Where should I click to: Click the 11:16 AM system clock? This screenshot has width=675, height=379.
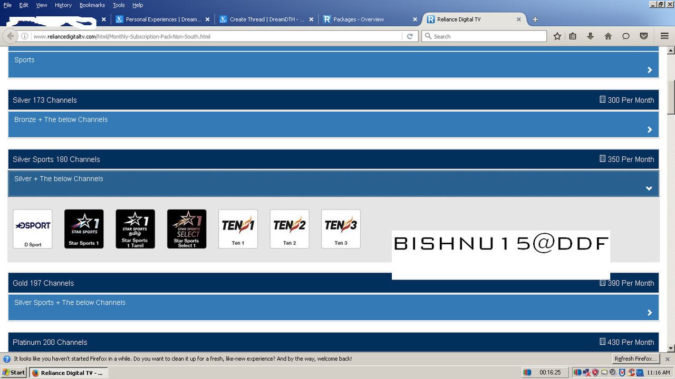coord(658,372)
